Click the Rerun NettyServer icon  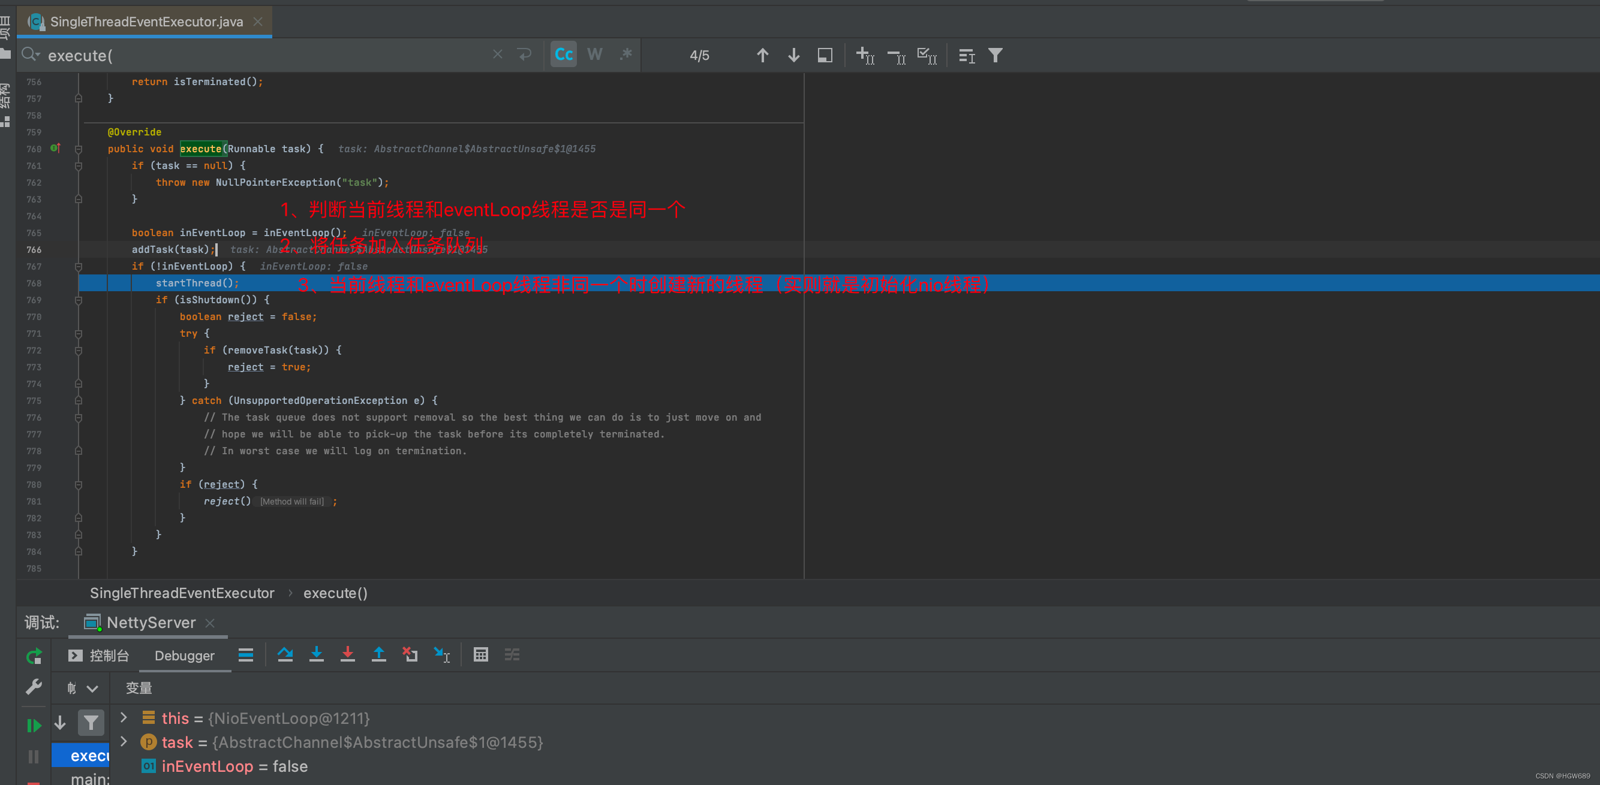click(34, 656)
